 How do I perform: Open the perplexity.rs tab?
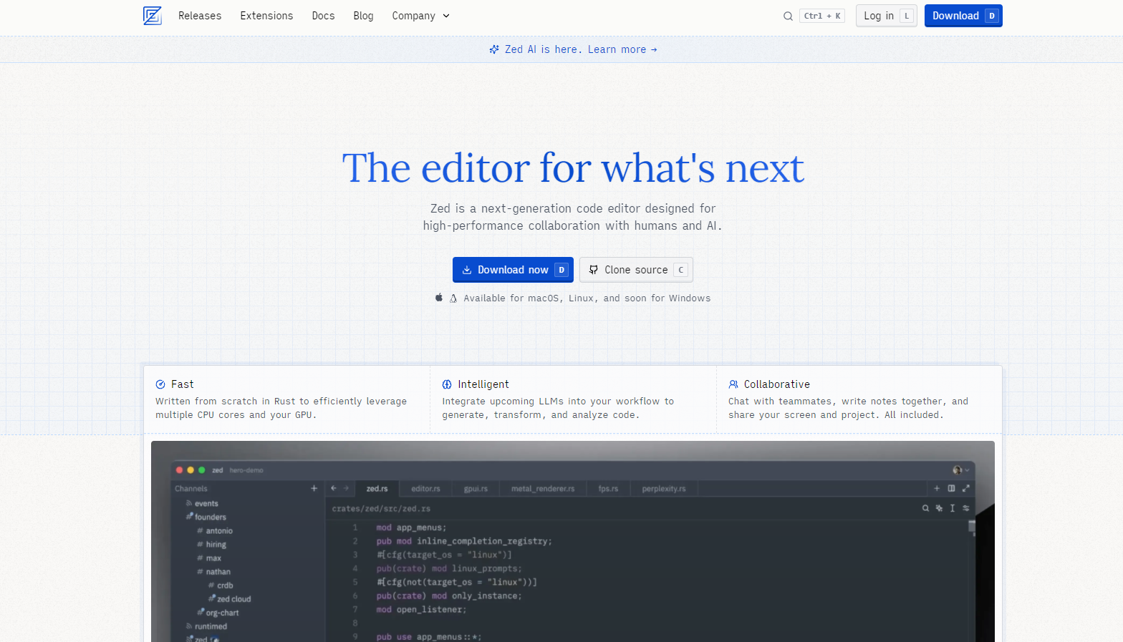(664, 489)
